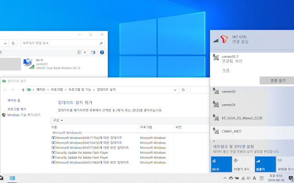This screenshot has width=294, height=183.
Task: Go back in 업데이트 설치 window
Action: [x=5, y=90]
